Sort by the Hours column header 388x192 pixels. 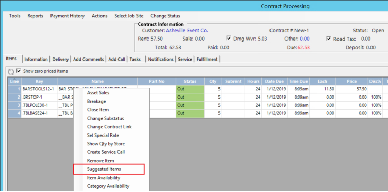(254, 81)
